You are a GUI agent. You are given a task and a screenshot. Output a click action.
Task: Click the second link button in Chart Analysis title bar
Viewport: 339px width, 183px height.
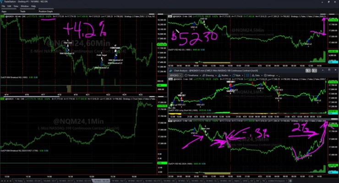(314, 70)
